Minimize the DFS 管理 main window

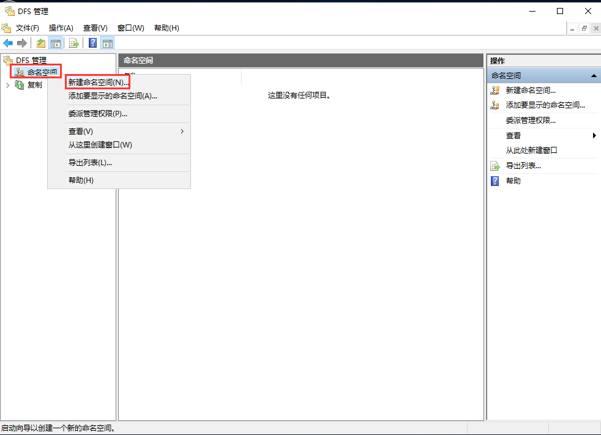[x=532, y=11]
